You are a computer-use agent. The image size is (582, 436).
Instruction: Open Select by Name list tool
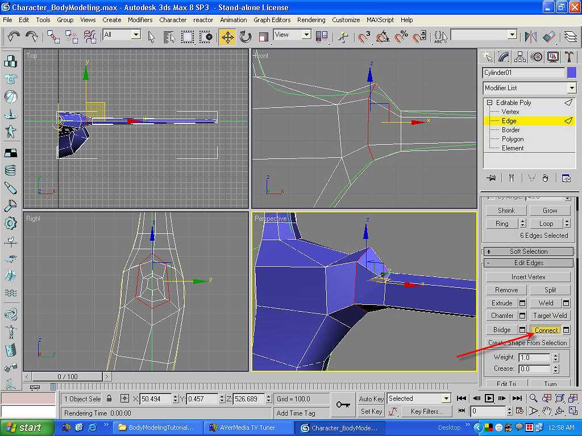coord(169,36)
